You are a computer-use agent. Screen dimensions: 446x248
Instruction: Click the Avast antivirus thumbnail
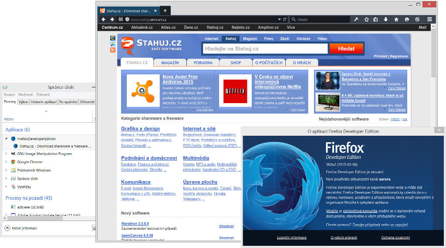[x=143, y=90]
